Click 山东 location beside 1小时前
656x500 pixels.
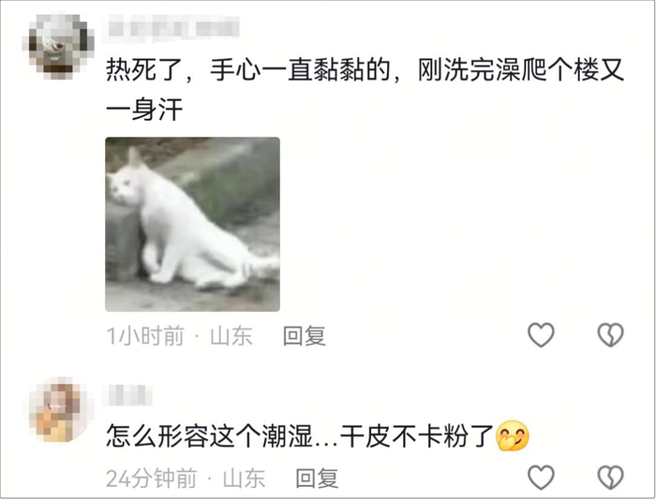pyautogui.click(x=231, y=336)
